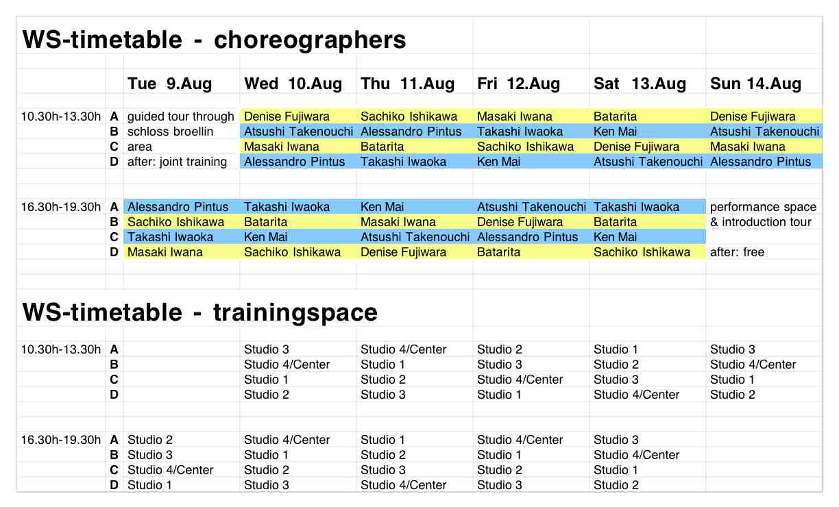Click the "Tue 9.Aug" column header
This screenshot has width=839, height=507.
(x=169, y=84)
